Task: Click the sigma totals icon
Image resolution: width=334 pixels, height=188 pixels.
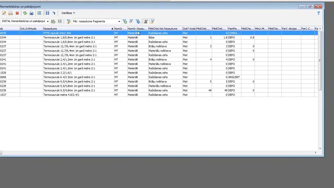Action: pyautogui.click(x=39, y=13)
